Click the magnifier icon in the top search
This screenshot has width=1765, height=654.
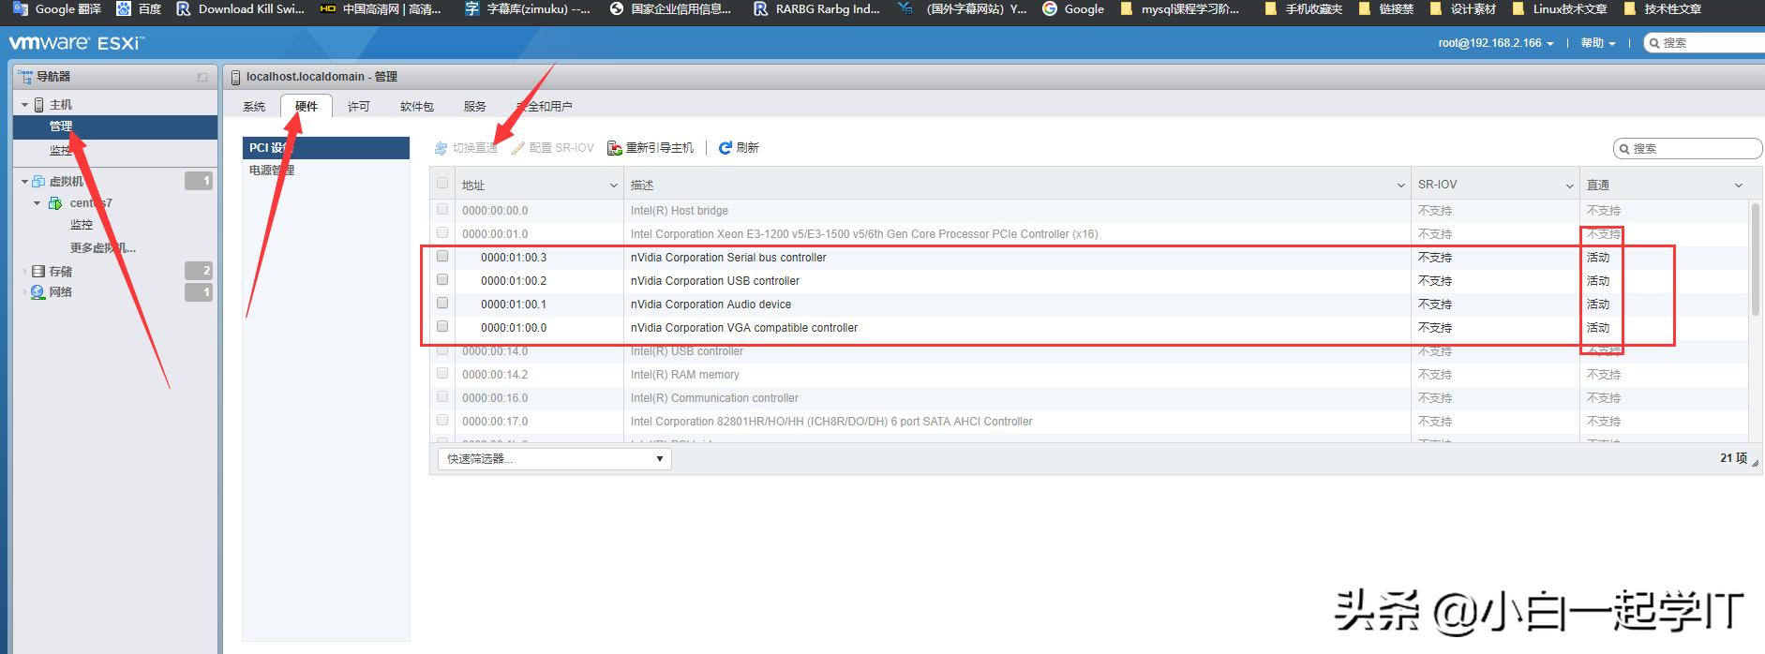(1655, 43)
